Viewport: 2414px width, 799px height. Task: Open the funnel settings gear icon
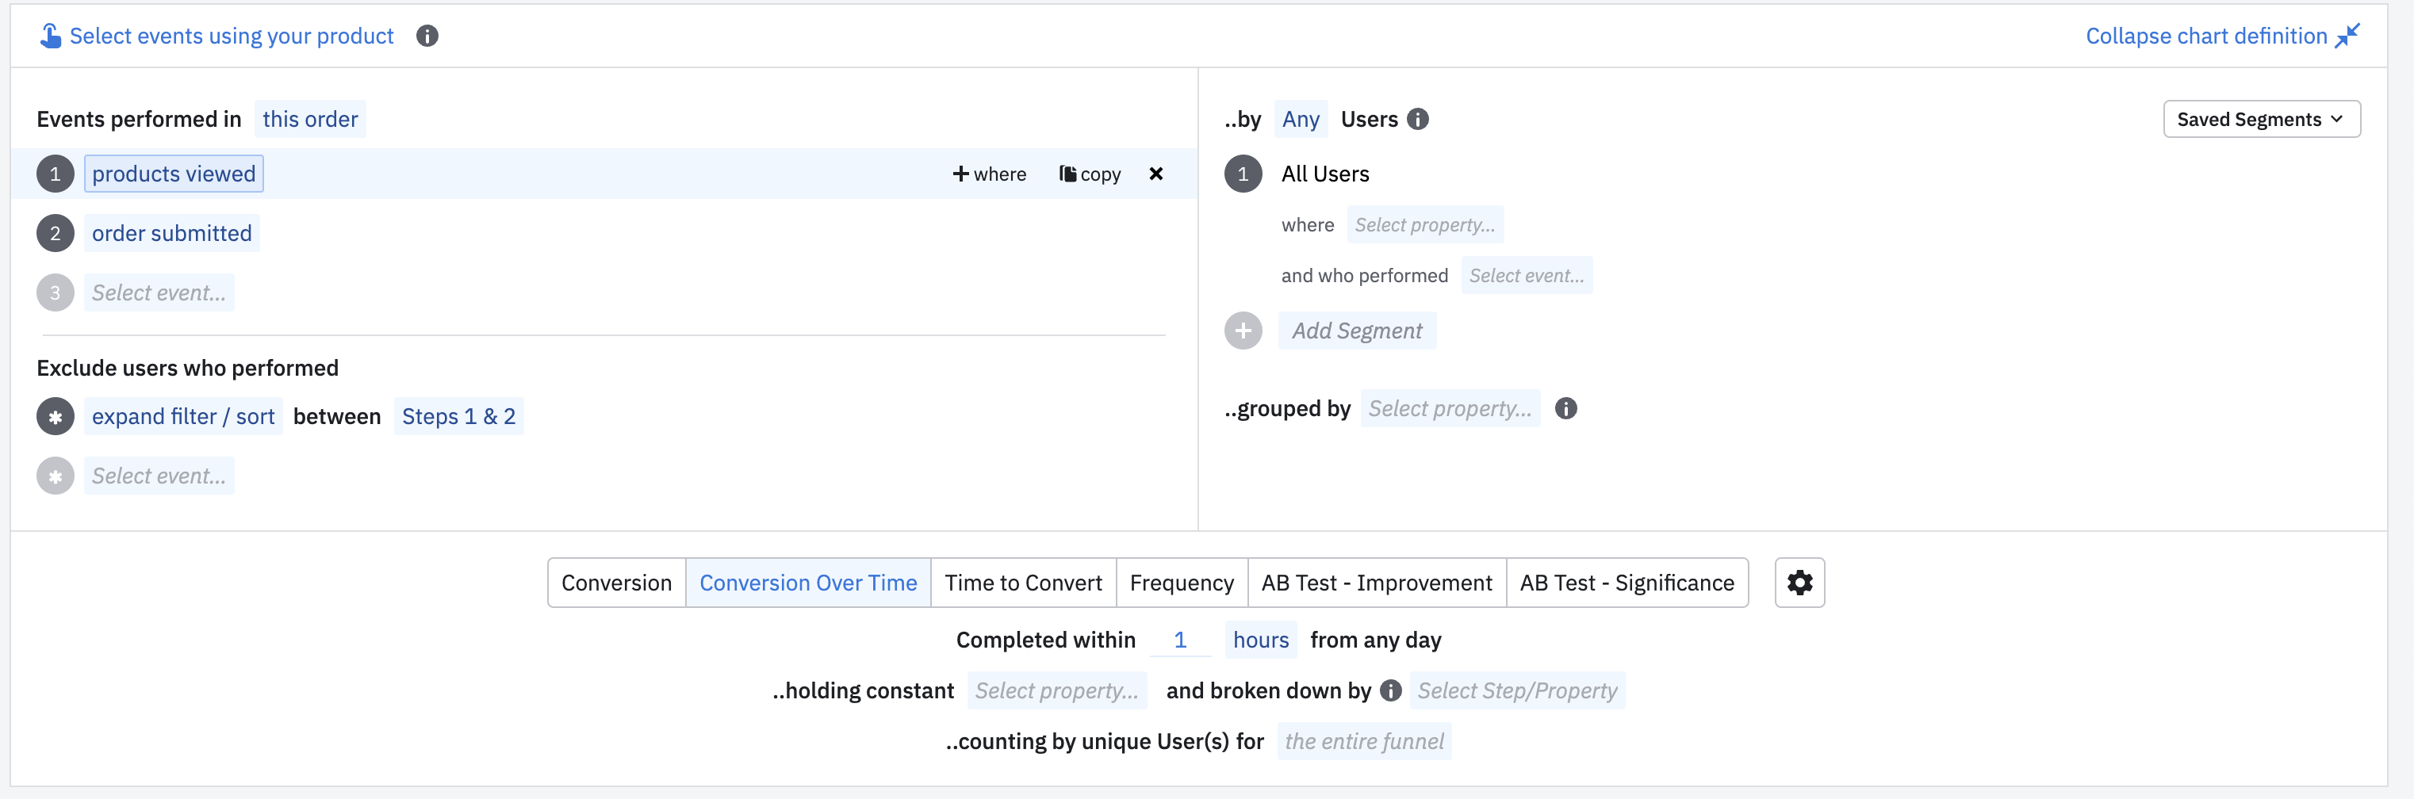(x=1799, y=583)
